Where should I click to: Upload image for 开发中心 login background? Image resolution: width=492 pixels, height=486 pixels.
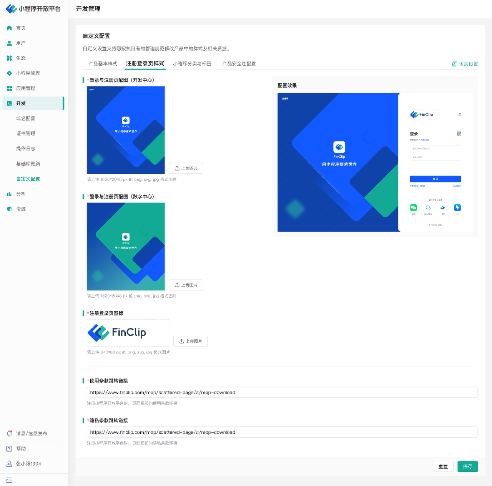point(186,168)
